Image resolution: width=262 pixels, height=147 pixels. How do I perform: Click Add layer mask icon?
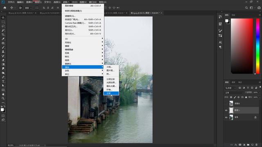coord(240,145)
